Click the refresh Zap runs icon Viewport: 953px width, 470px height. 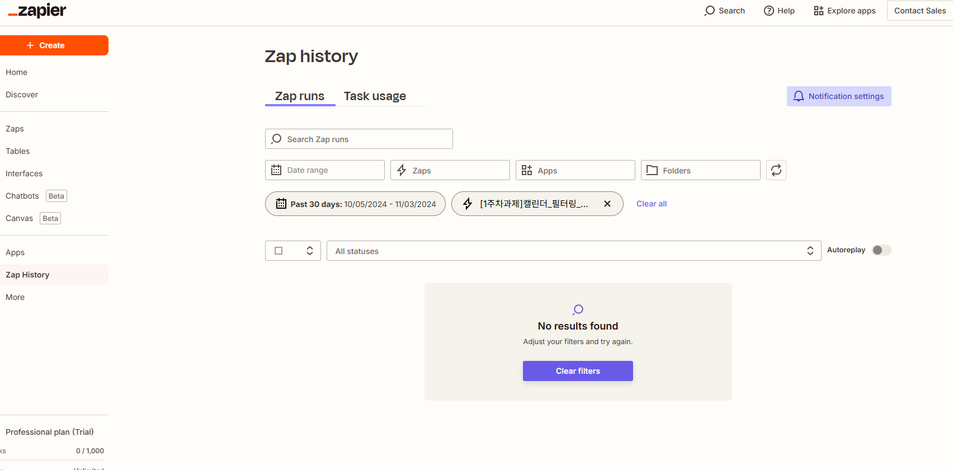[776, 170]
